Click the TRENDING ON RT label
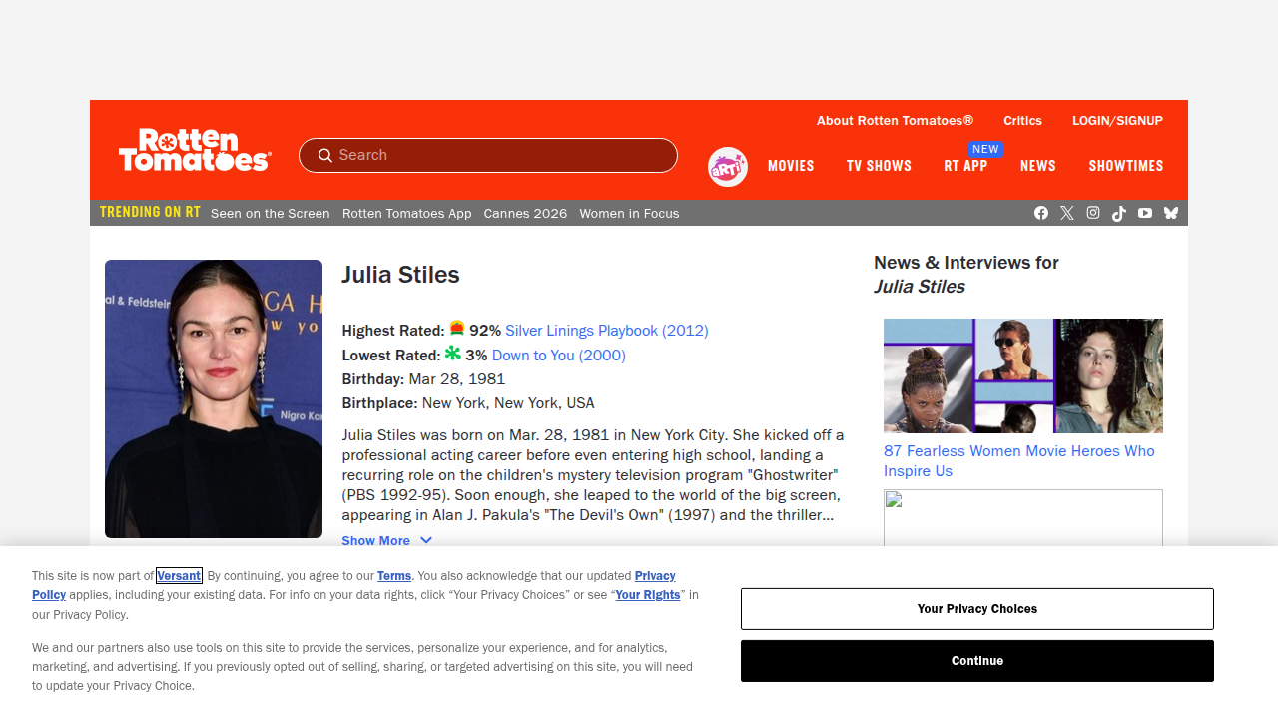This screenshot has height=719, width=1278. pos(150,212)
